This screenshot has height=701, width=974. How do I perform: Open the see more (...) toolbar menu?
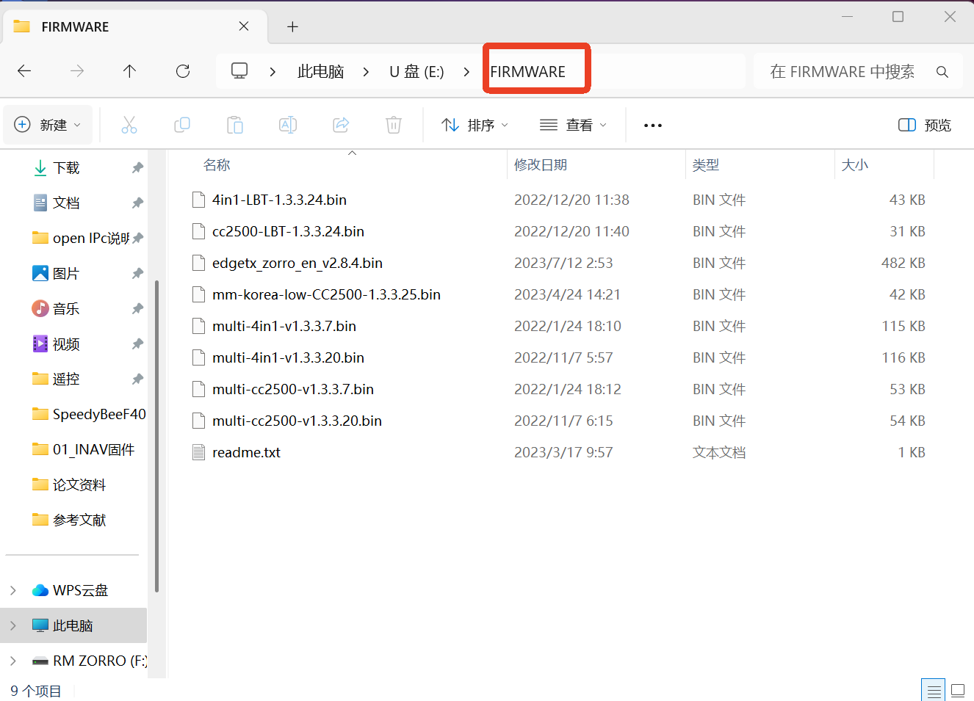coord(652,125)
